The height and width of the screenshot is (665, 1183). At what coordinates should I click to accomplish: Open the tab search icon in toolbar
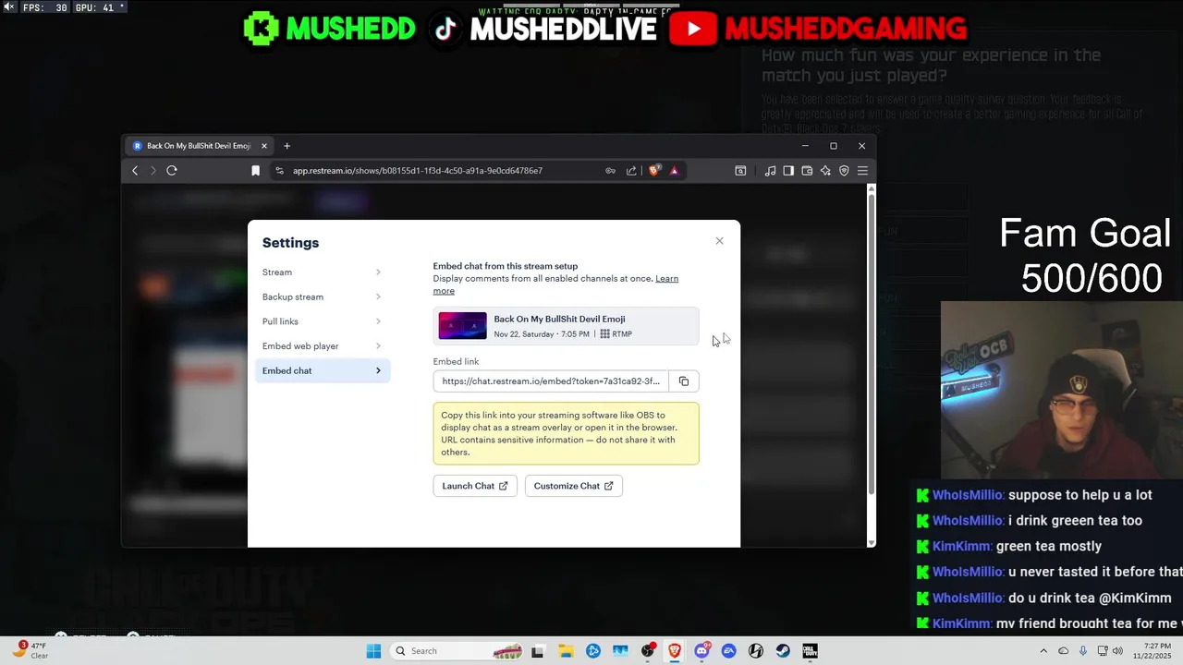coord(740,171)
